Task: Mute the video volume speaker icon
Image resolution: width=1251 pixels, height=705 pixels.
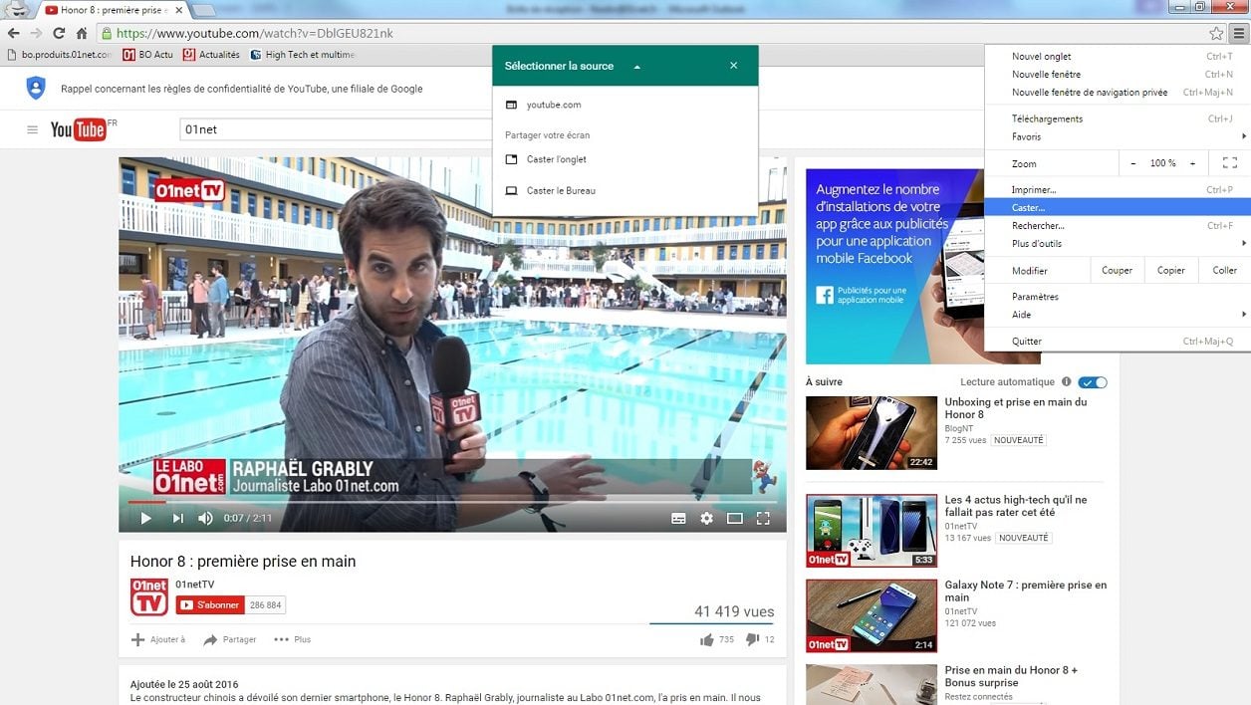Action: (x=205, y=518)
